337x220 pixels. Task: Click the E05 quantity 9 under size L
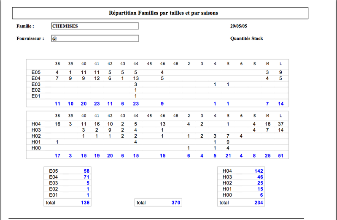coord(280,72)
